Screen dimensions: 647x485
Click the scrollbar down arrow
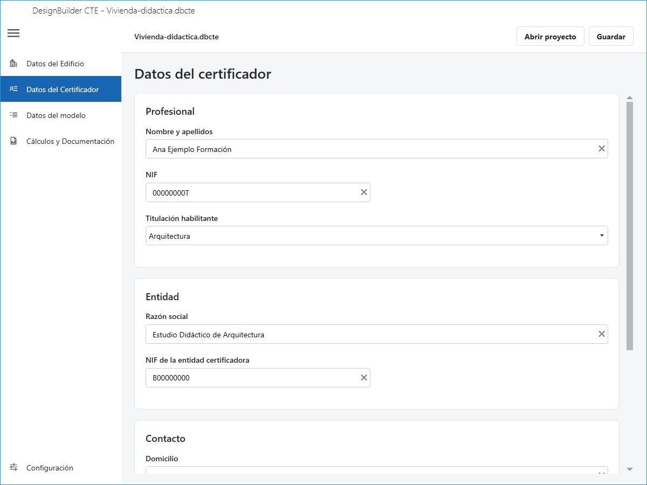pos(630,469)
